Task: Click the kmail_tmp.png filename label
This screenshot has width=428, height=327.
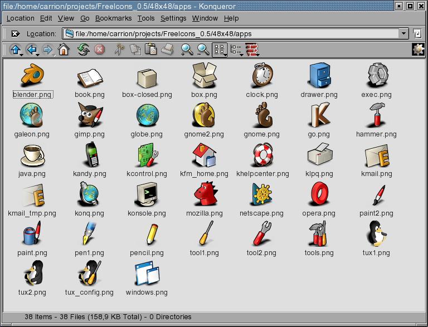Action: [x=32, y=213]
